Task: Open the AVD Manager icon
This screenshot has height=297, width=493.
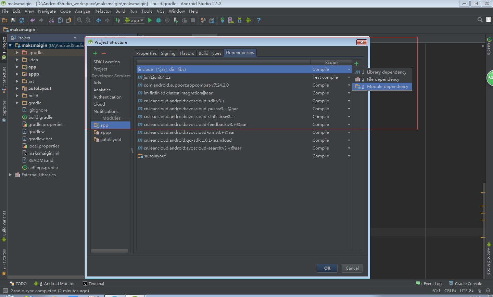Action: (231, 20)
